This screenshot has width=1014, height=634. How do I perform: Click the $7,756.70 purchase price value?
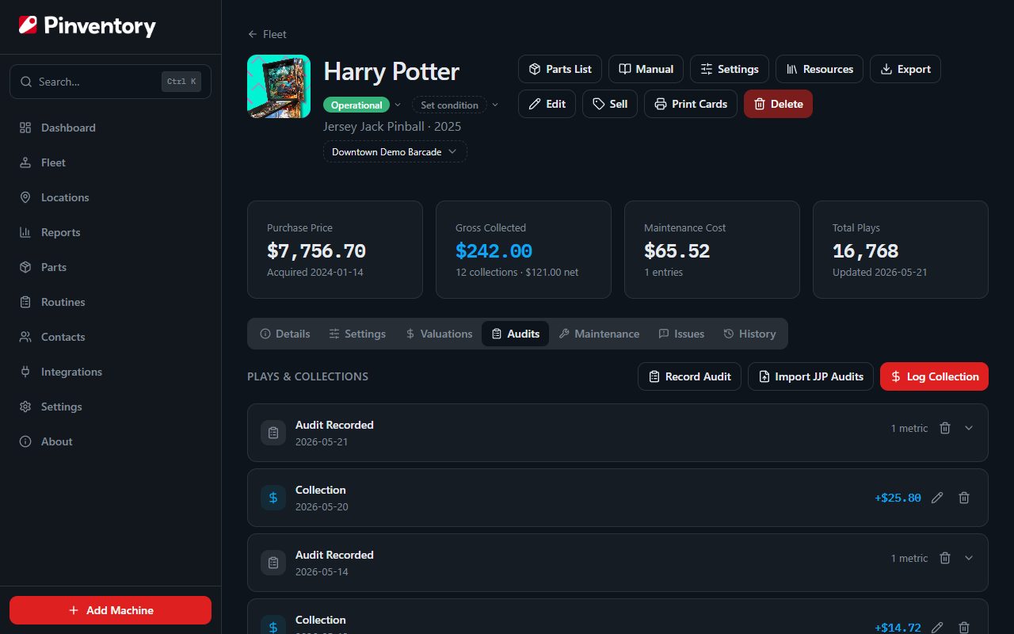[x=316, y=251]
